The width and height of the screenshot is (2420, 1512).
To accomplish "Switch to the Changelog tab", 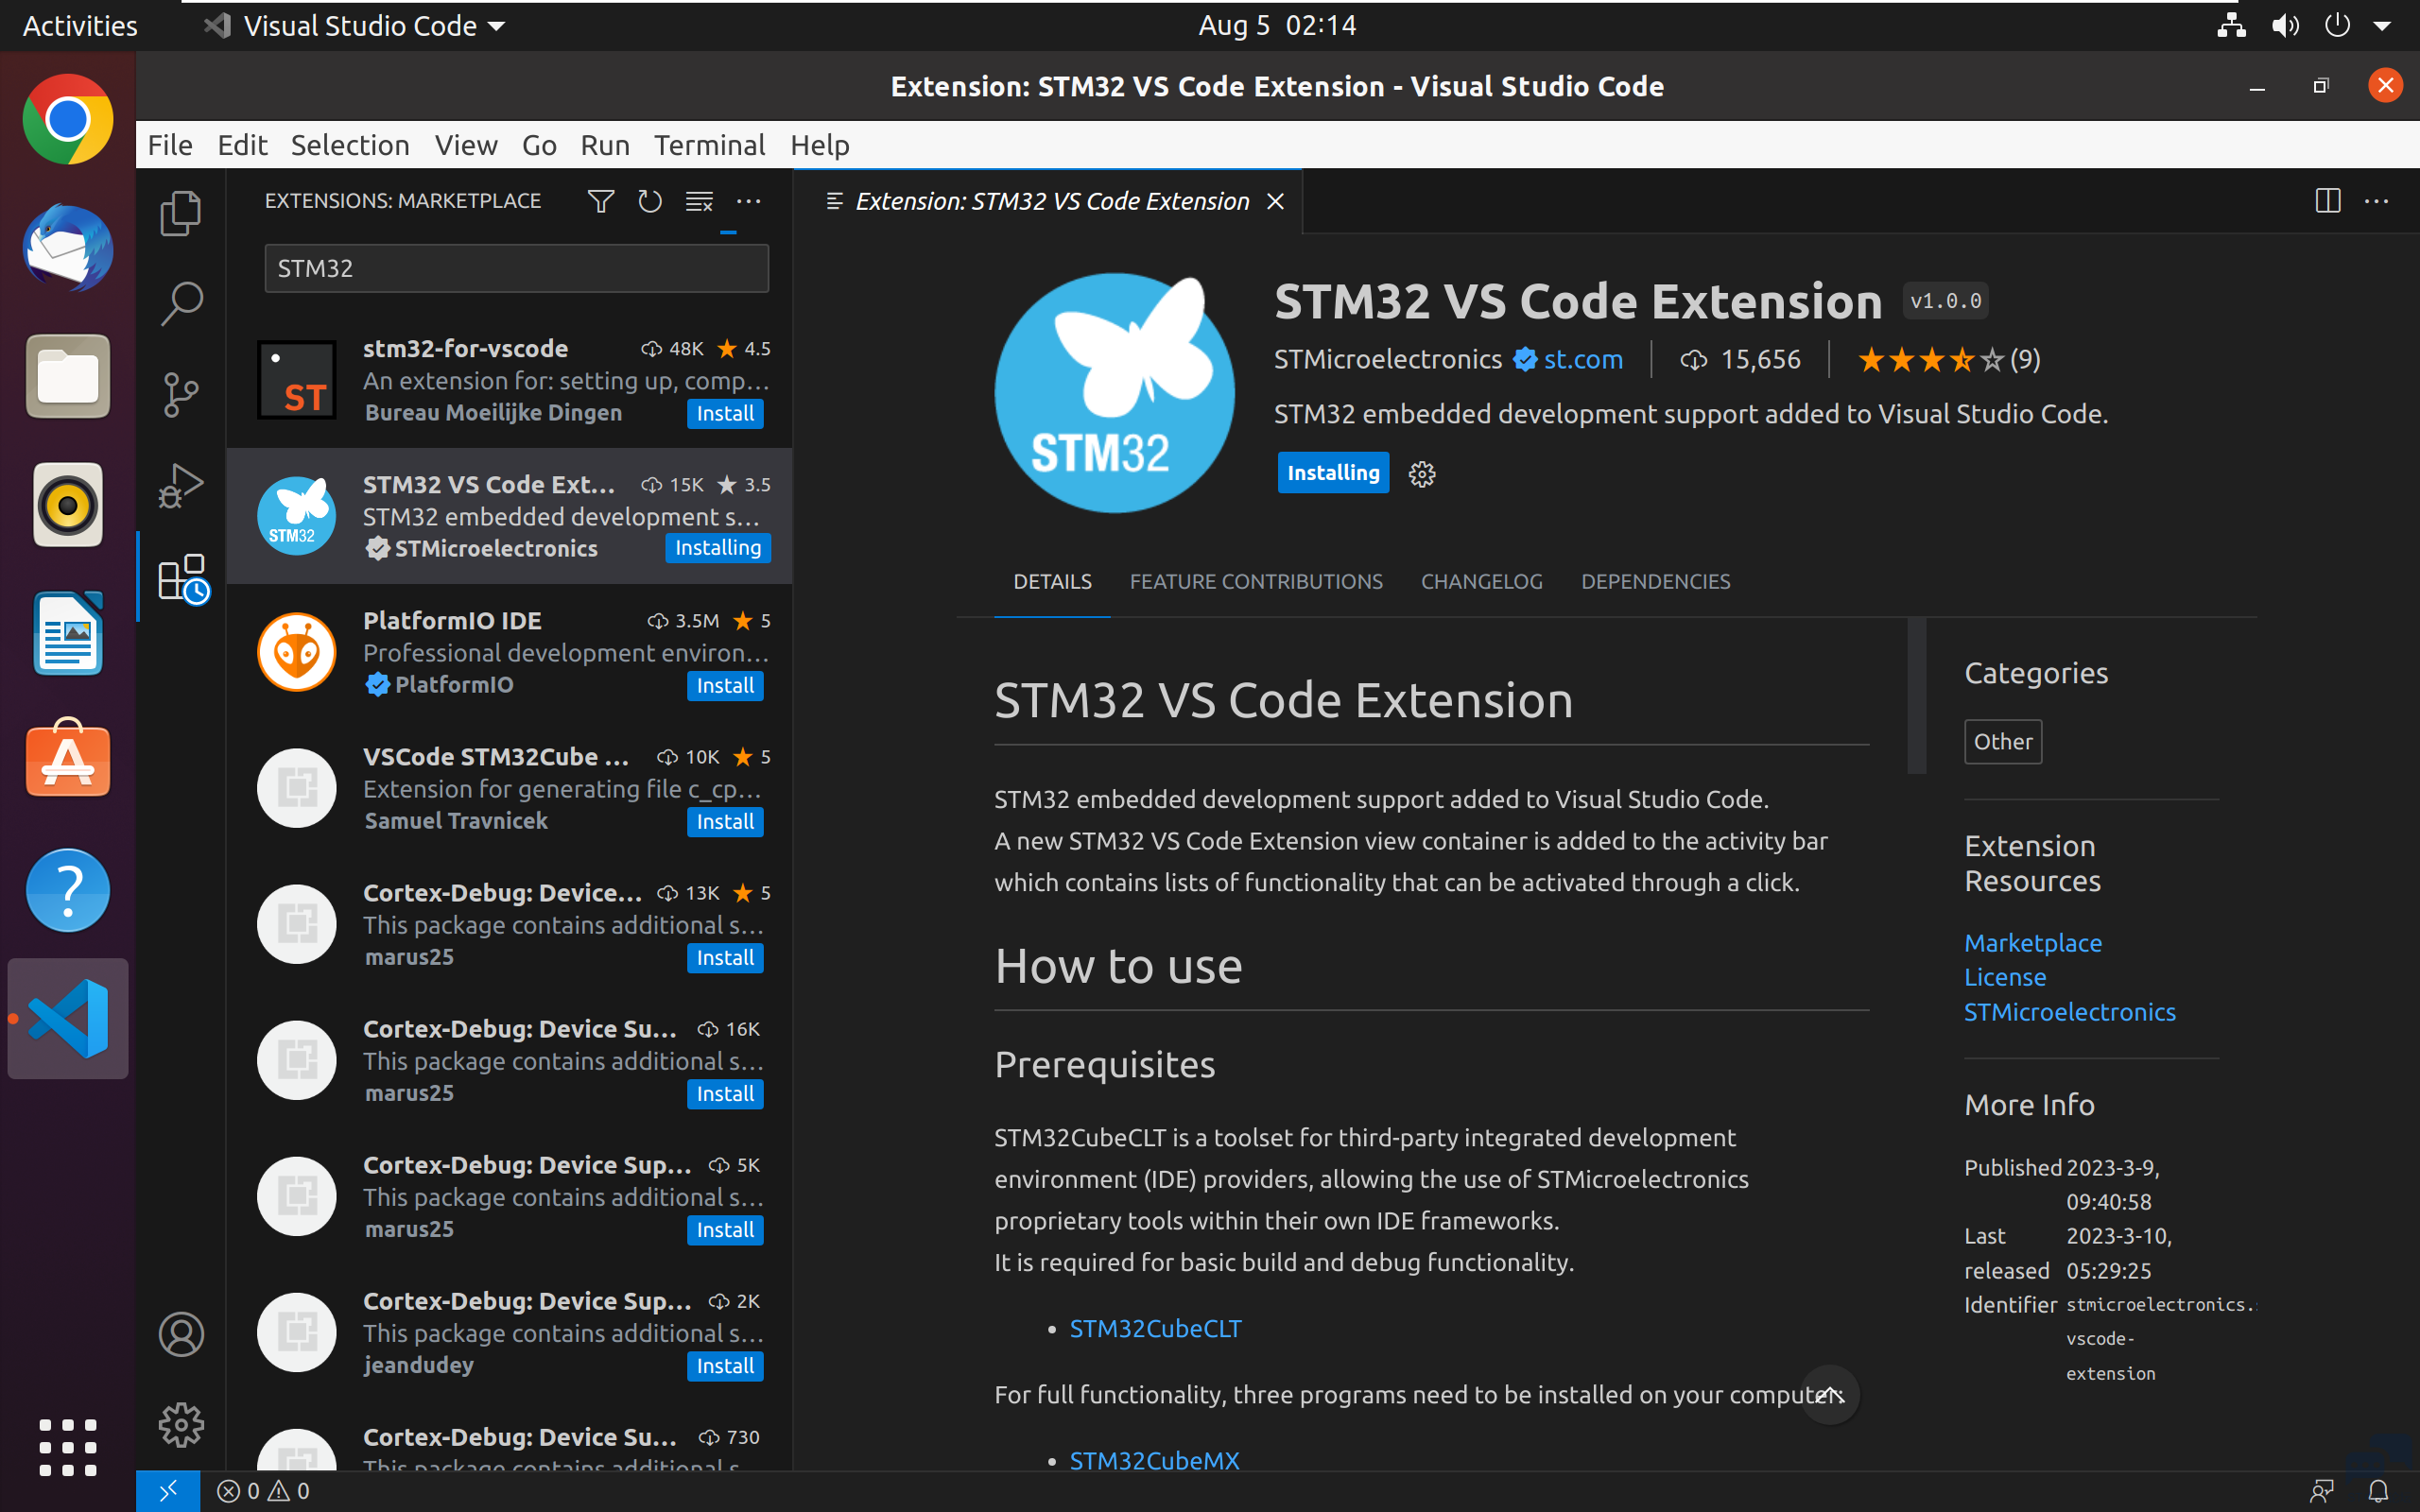I will pos(1482,581).
